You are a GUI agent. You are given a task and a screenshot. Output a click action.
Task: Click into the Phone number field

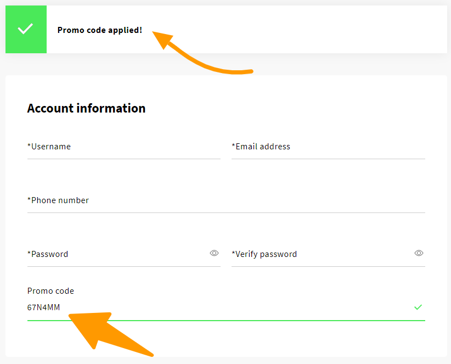pyautogui.click(x=226, y=201)
